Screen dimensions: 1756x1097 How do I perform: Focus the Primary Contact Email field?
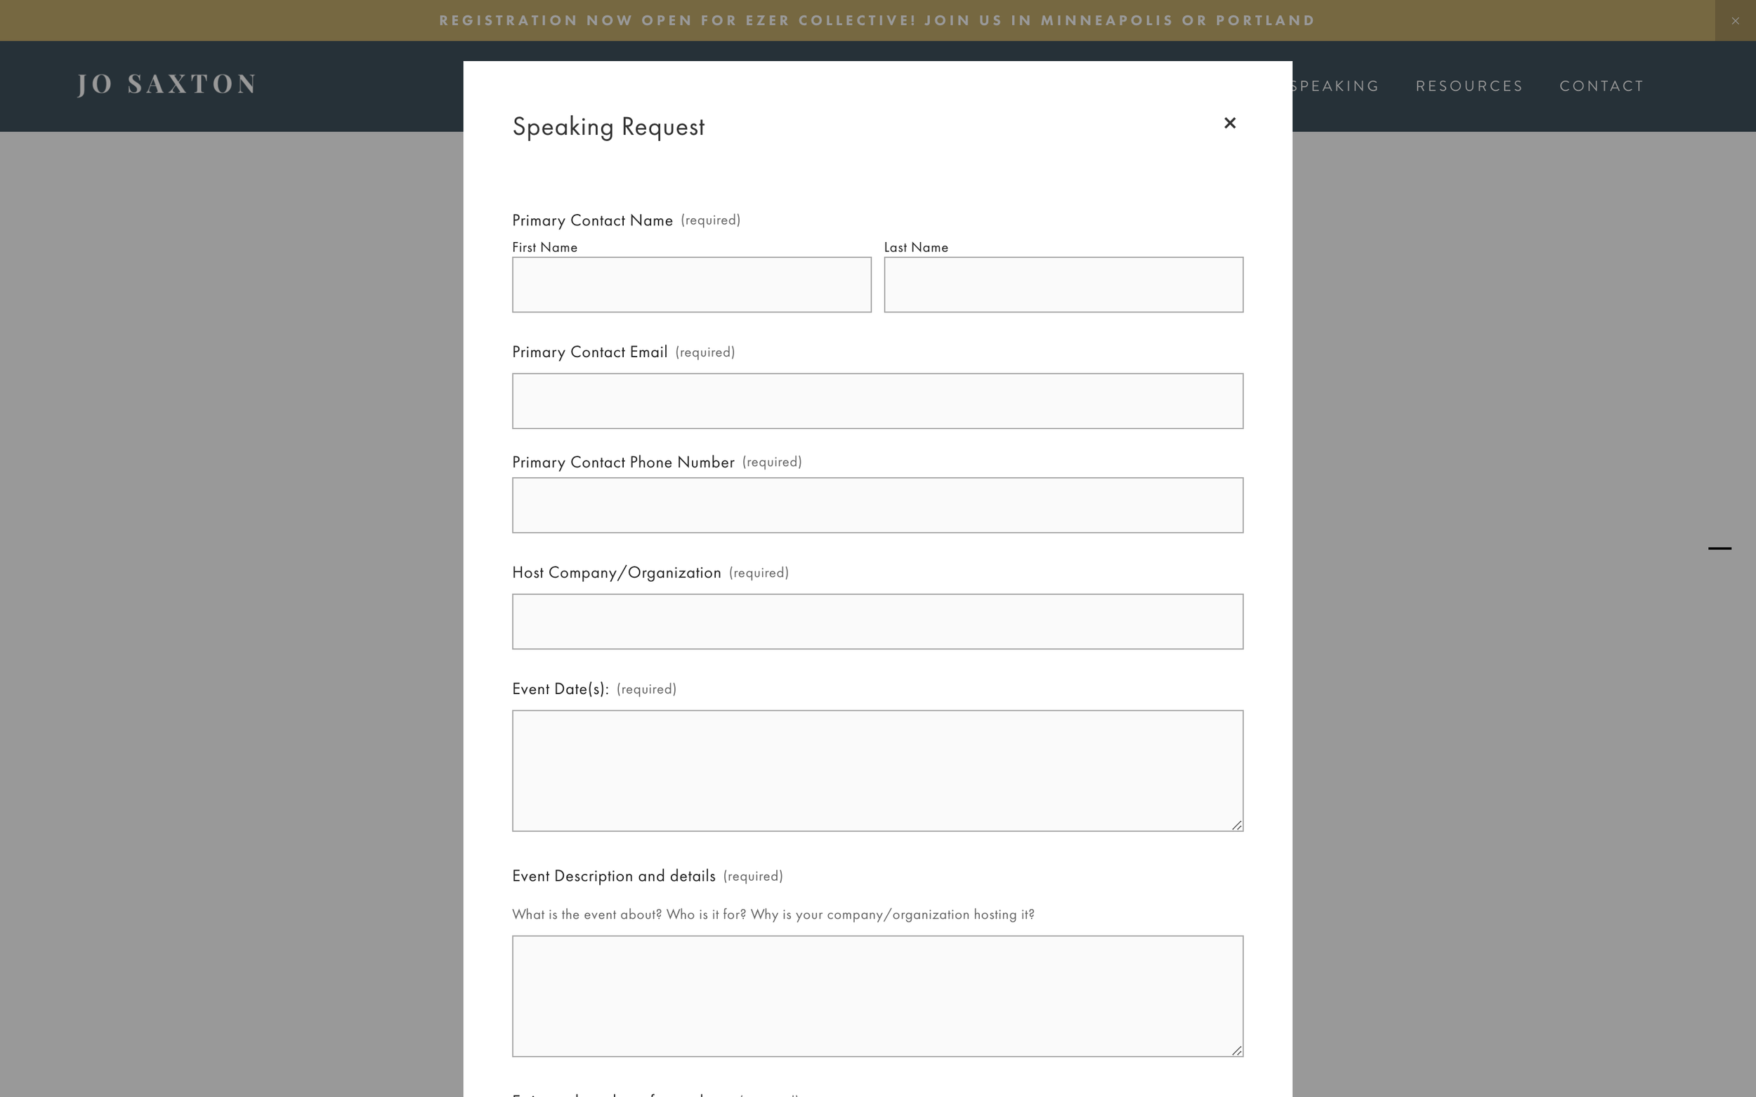click(x=877, y=401)
